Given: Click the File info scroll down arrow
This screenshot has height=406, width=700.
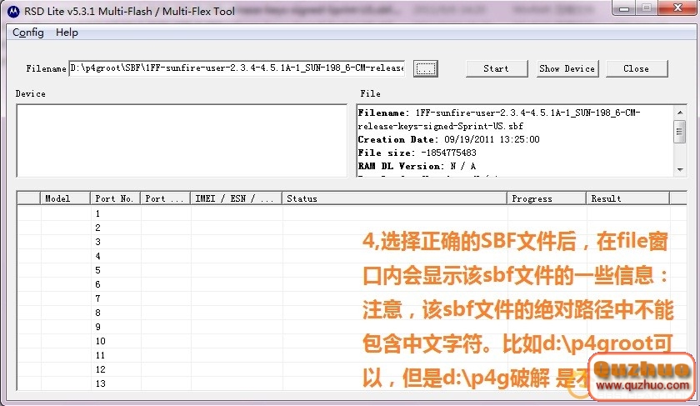Looking at the screenshot, I should [680, 170].
